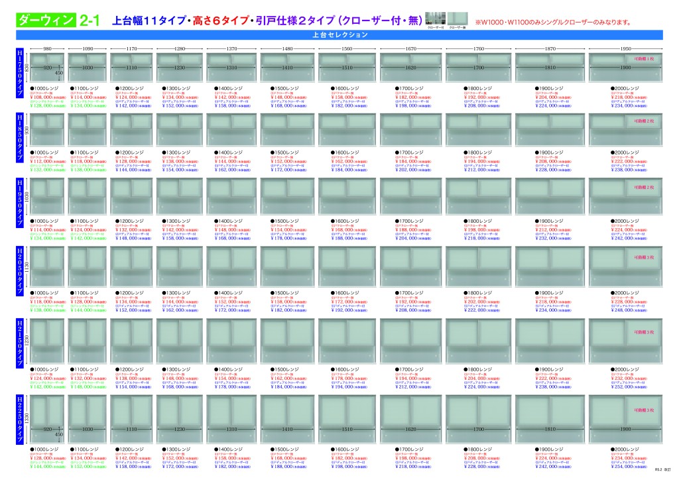The height and width of the screenshot is (480, 679).
Task: Select the H1950タイプ row label
Action: (19, 203)
